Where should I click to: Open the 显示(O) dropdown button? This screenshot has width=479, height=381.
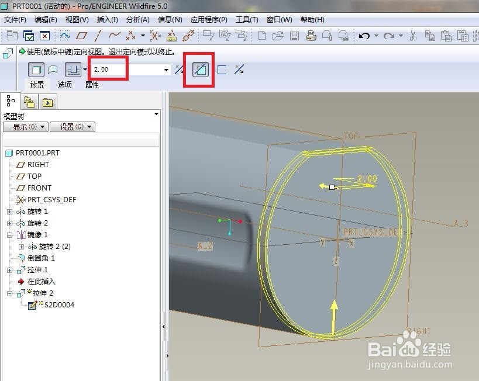(x=26, y=127)
